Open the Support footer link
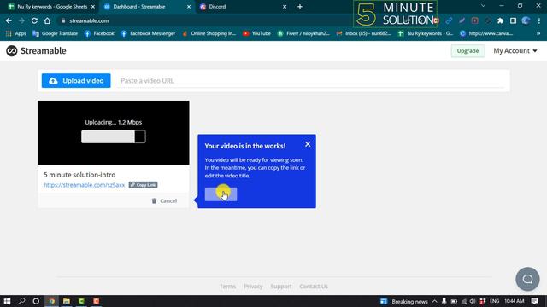The width and height of the screenshot is (547, 307). pyautogui.click(x=281, y=287)
